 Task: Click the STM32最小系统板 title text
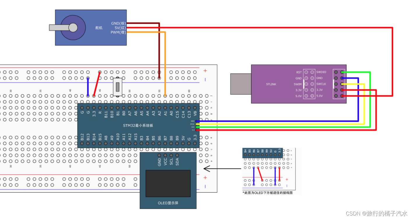[138, 126]
